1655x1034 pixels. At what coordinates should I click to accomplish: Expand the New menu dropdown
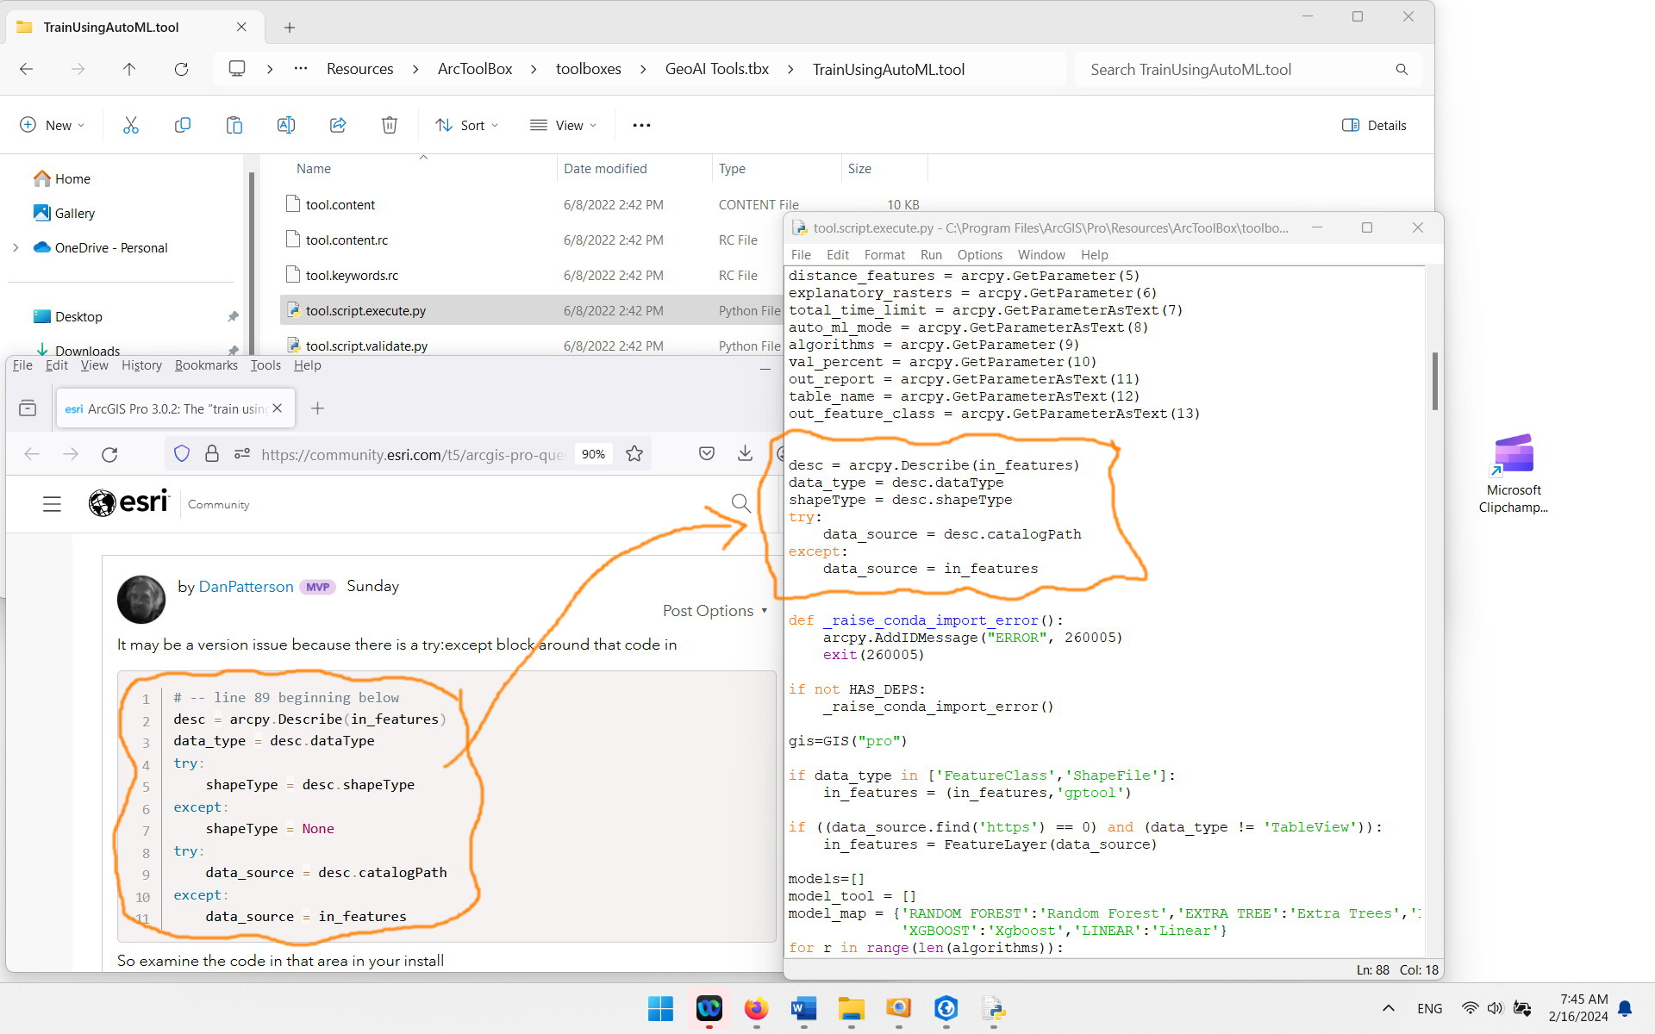pyautogui.click(x=52, y=125)
